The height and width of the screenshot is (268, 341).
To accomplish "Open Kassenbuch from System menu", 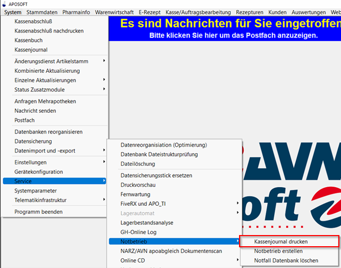I will tap(54, 40).
